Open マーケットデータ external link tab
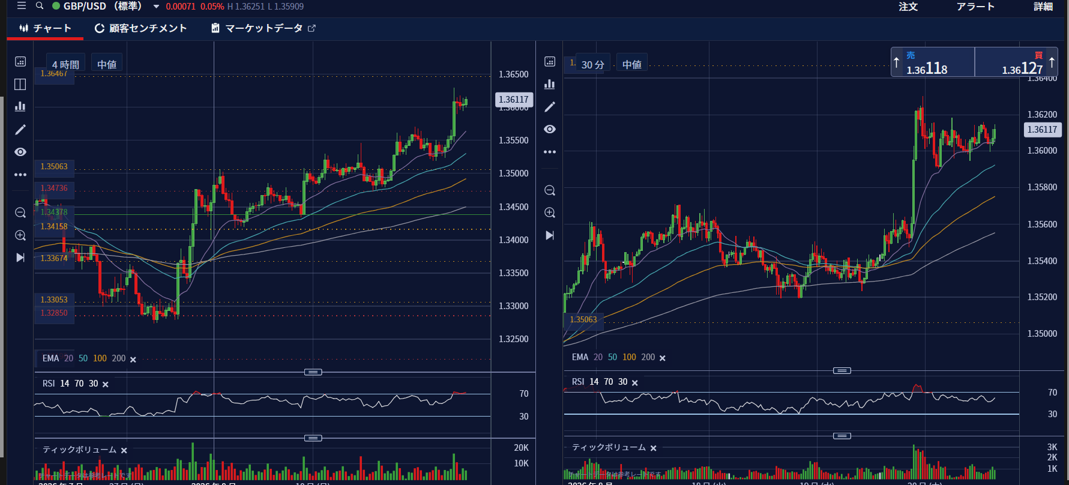Screen dimensions: 1069x485 click(x=263, y=28)
